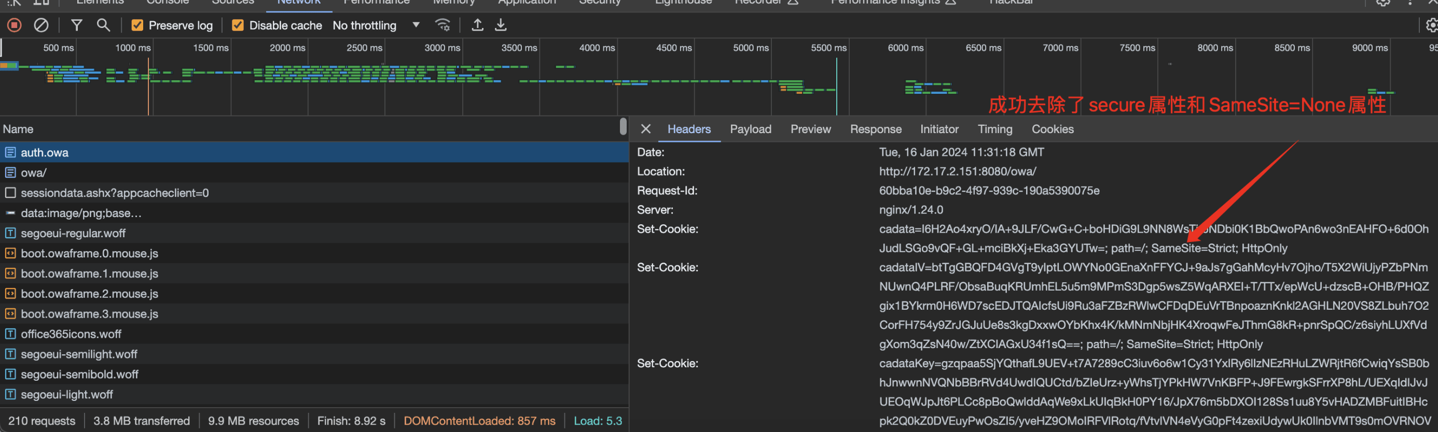Open the Cookies tab

point(1052,129)
